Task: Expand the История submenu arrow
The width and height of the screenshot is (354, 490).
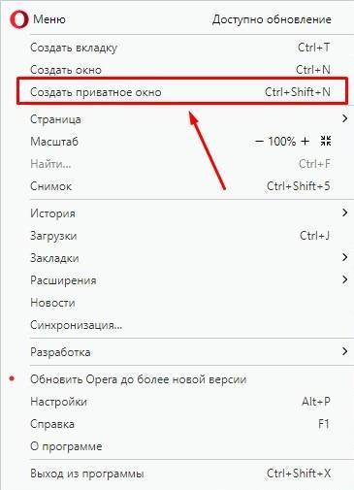Action: (x=345, y=212)
